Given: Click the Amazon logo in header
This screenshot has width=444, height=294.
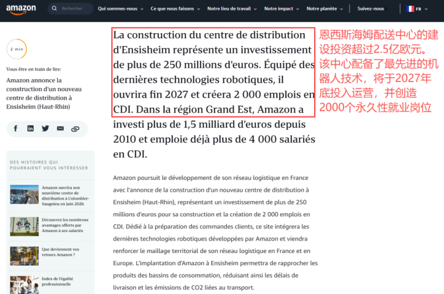Looking at the screenshot, I should coord(22,9).
